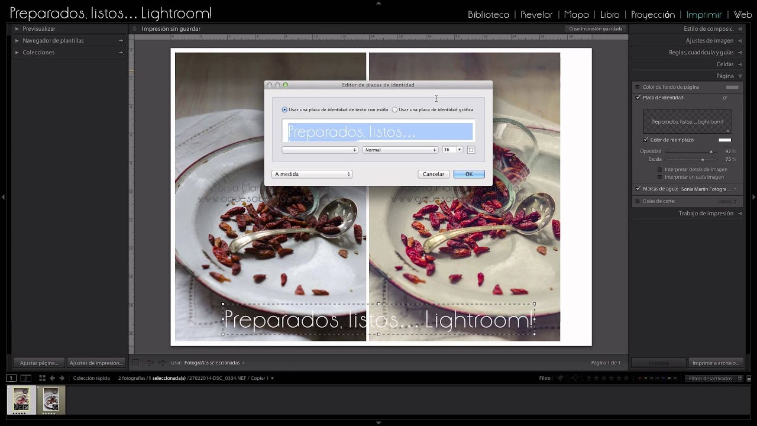
Task: Toggle Color de reemplazo checkbox
Action: point(646,140)
